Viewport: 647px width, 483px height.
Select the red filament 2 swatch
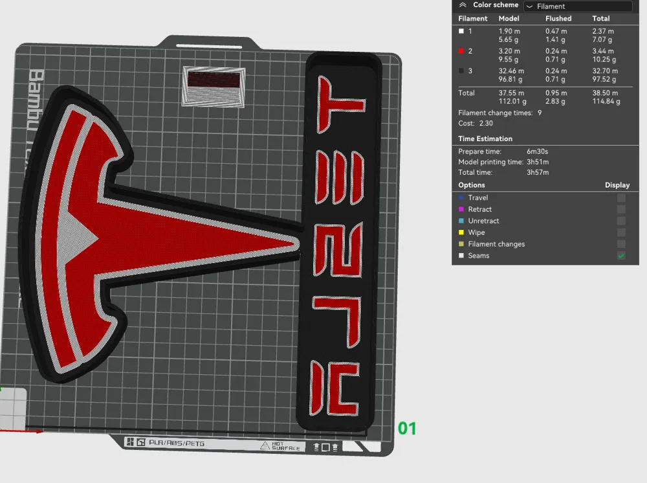pyautogui.click(x=461, y=51)
